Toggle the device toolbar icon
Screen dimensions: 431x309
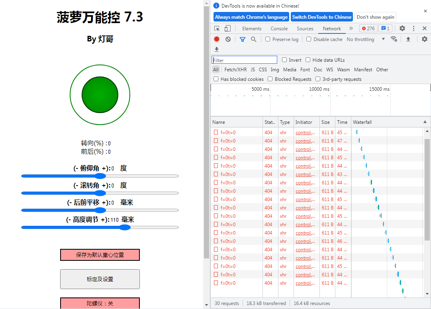pos(227,28)
